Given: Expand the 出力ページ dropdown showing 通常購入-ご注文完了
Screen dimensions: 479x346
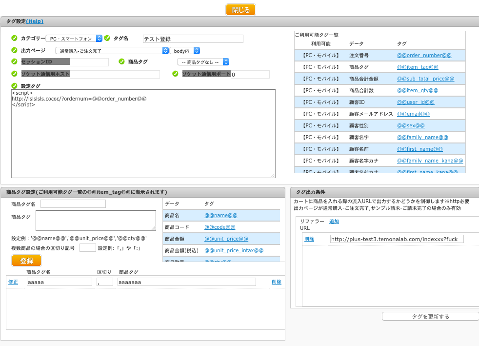Looking at the screenshot, I should 111,51.
